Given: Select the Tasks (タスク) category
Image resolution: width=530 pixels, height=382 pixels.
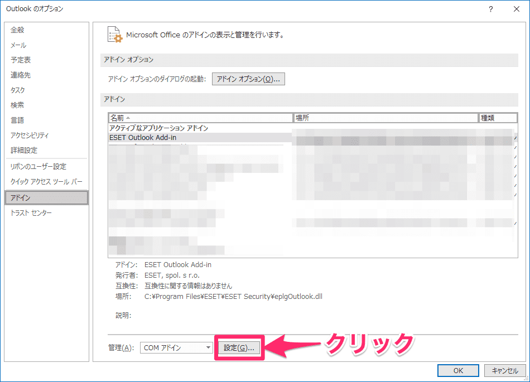Looking at the screenshot, I should pos(18,90).
